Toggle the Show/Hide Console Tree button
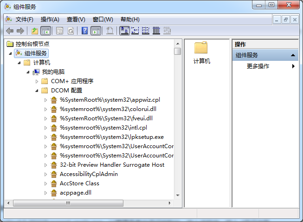The height and width of the screenshot is (222, 303). point(46,31)
